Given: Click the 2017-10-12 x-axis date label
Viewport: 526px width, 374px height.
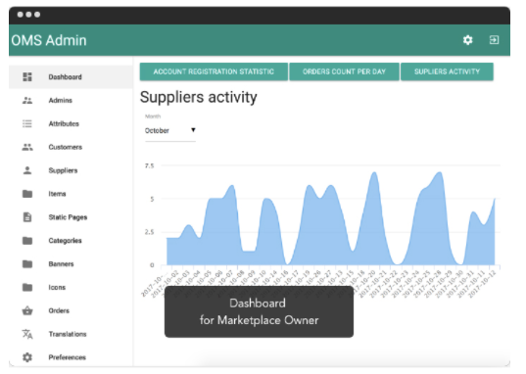Looking at the screenshot, I should point(482,283).
